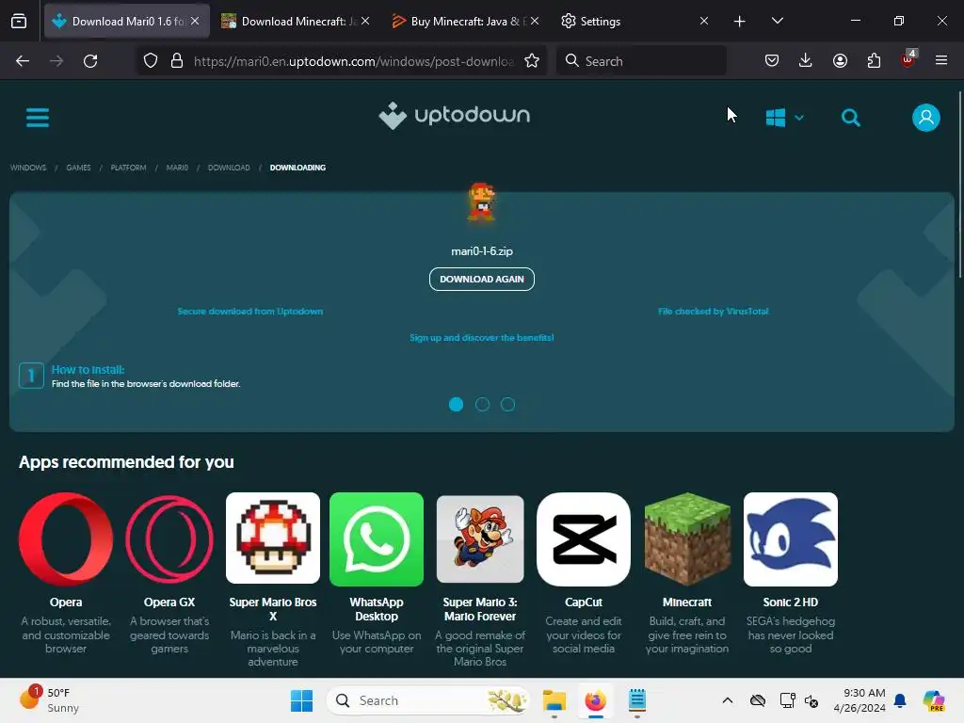Viewport: 964px width, 723px height.
Task: Bookmark this page with the star
Action: 532,61
